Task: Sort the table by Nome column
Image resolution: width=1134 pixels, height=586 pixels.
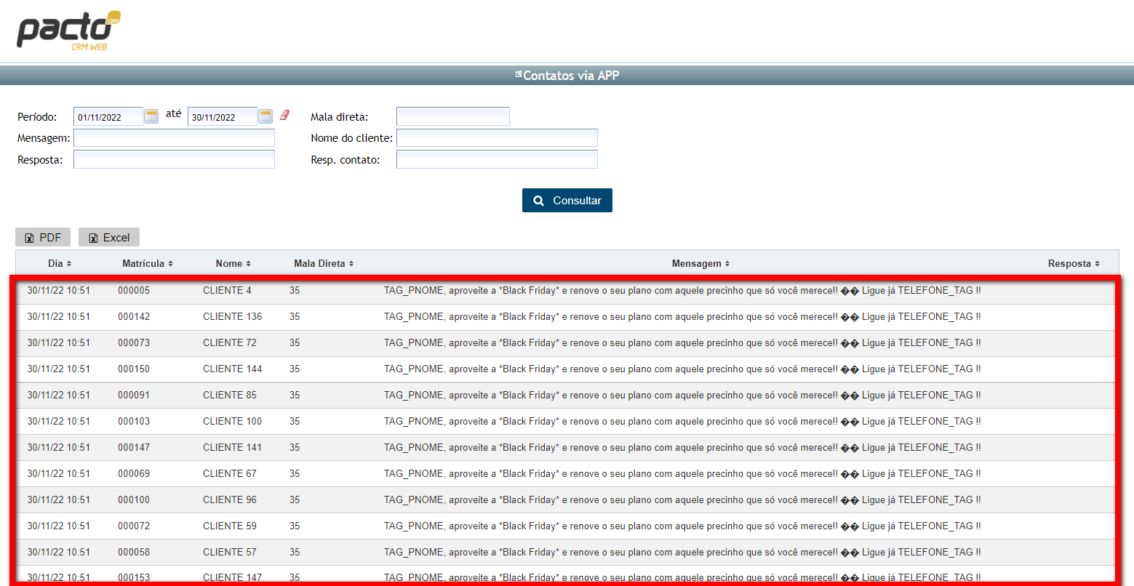Action: [233, 263]
